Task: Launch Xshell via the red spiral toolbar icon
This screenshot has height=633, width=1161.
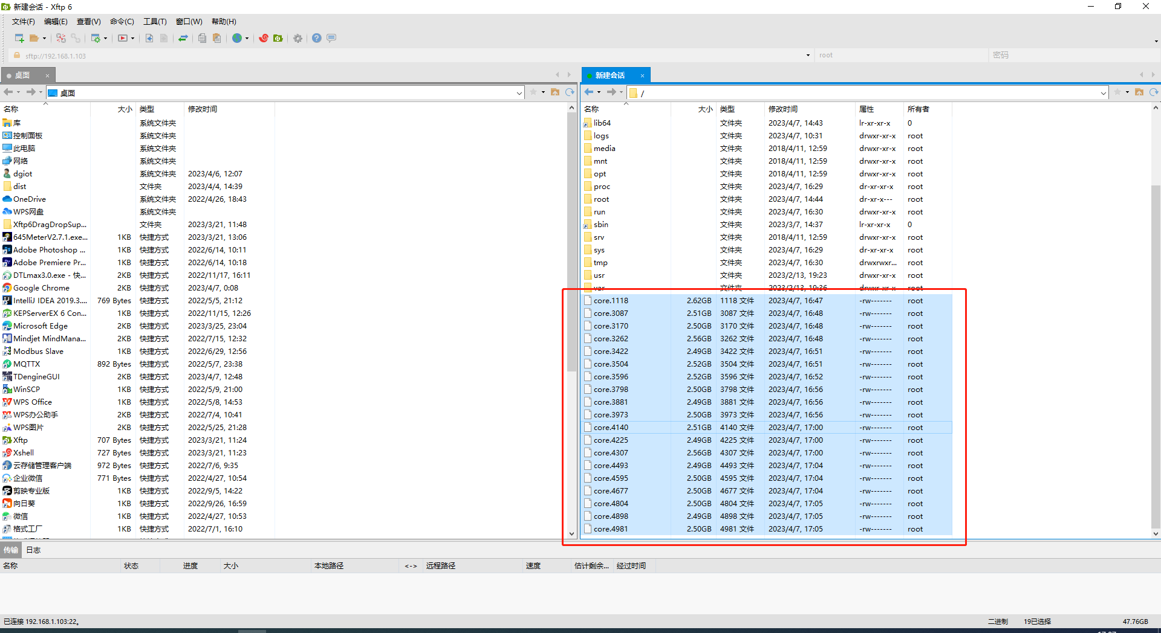Action: point(264,38)
